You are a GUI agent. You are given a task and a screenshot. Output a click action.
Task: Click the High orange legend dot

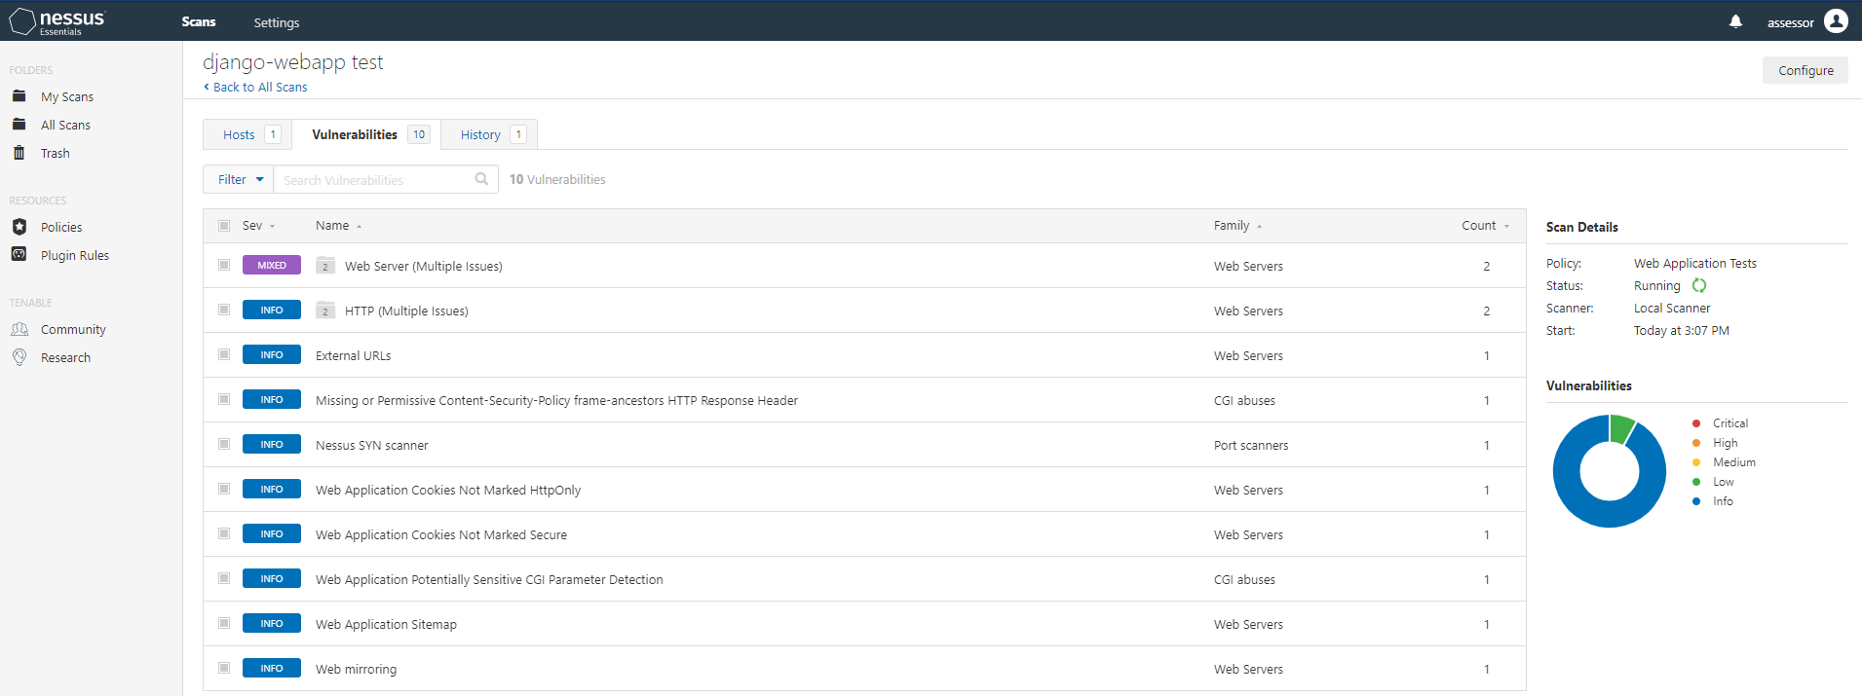pos(1696,443)
